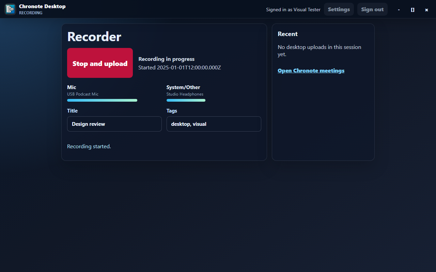Click the Chronote Desktop app logo icon

click(10, 9)
